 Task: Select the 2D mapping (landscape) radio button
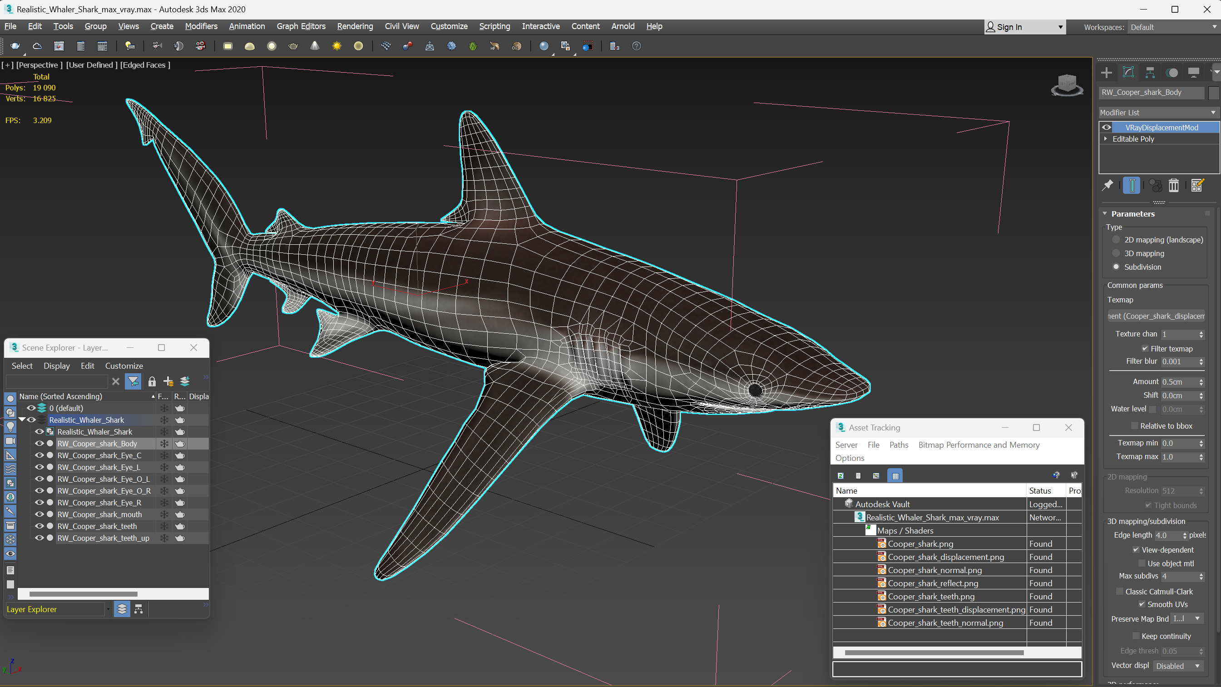pyautogui.click(x=1116, y=239)
